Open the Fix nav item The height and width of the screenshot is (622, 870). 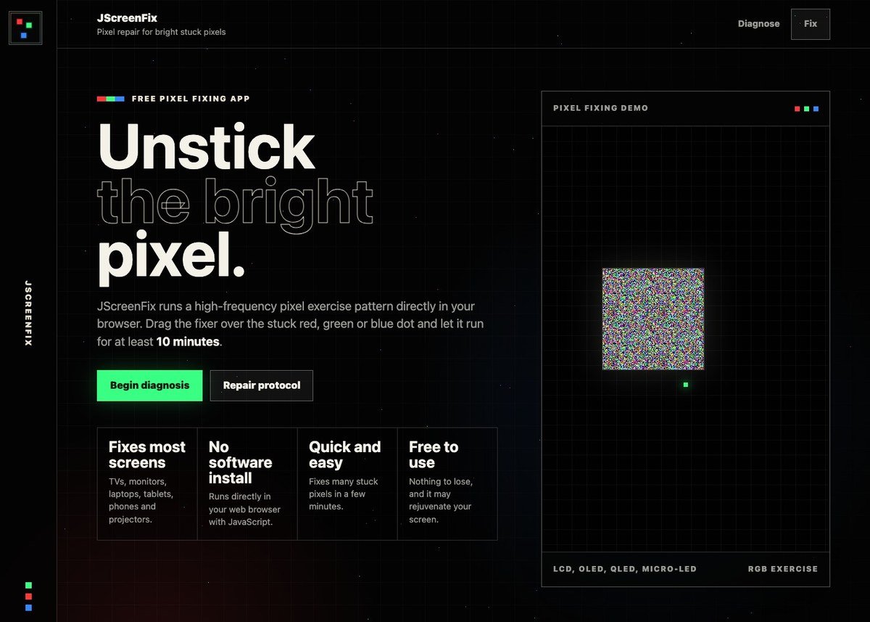[x=811, y=24]
